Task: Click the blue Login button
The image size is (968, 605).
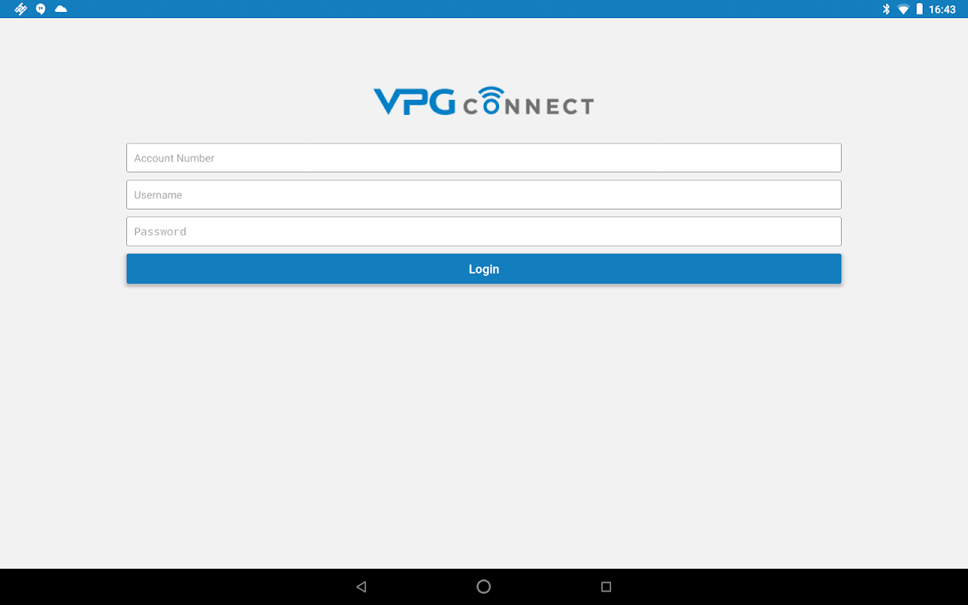Action: pyautogui.click(x=484, y=268)
